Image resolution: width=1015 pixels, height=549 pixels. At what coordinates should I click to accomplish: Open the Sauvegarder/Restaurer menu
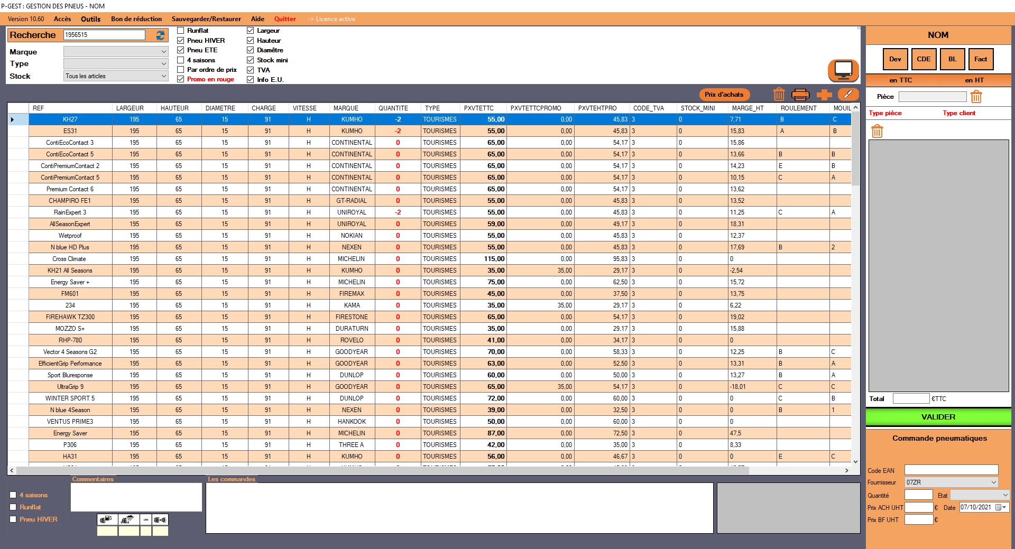click(206, 19)
